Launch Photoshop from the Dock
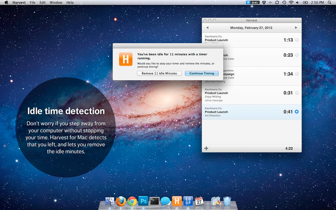 click(143, 201)
